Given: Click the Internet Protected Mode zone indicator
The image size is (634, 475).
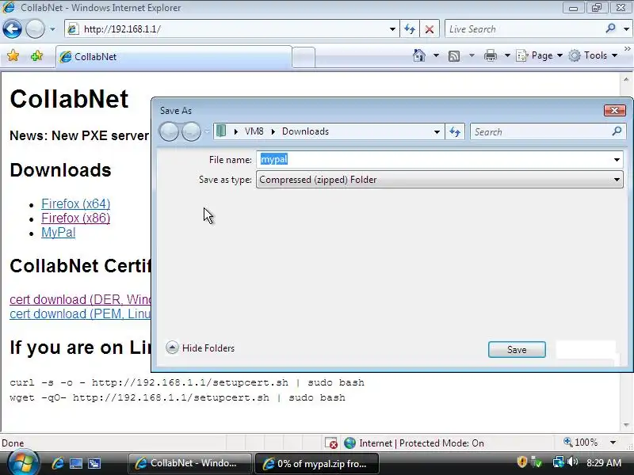Looking at the screenshot, I should (414, 443).
